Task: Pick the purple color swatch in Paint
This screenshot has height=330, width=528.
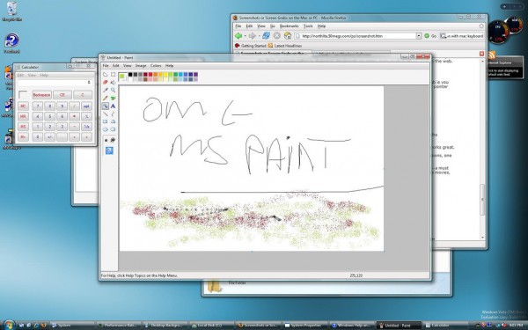Action: pyautogui.click(x=195, y=75)
